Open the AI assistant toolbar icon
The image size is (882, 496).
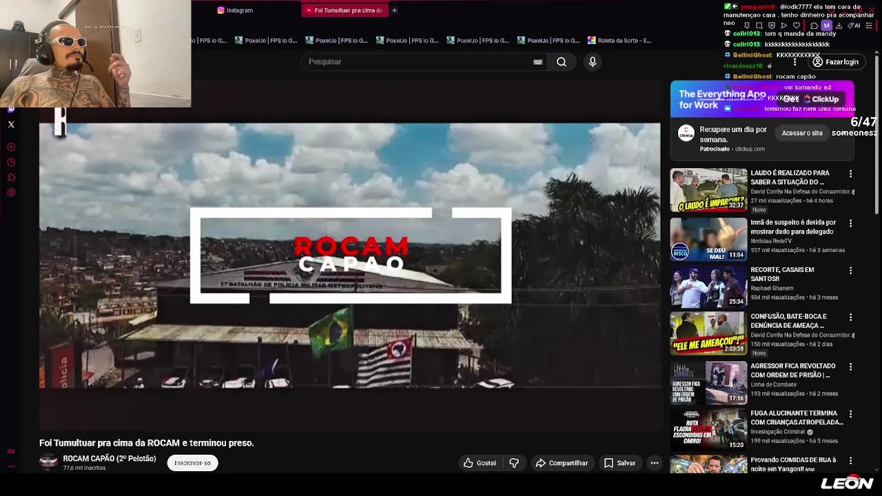point(854,25)
